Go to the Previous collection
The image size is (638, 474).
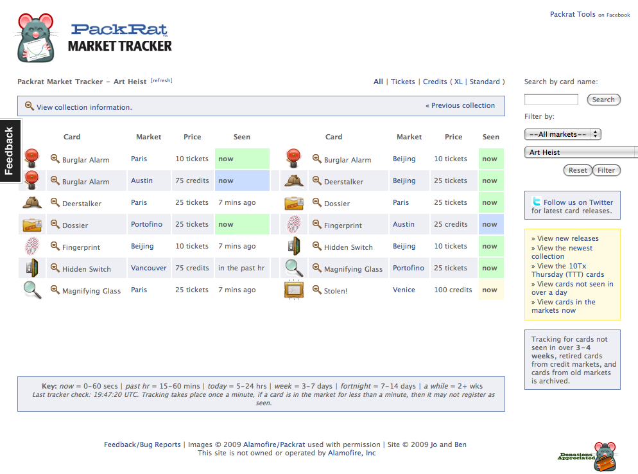point(460,105)
